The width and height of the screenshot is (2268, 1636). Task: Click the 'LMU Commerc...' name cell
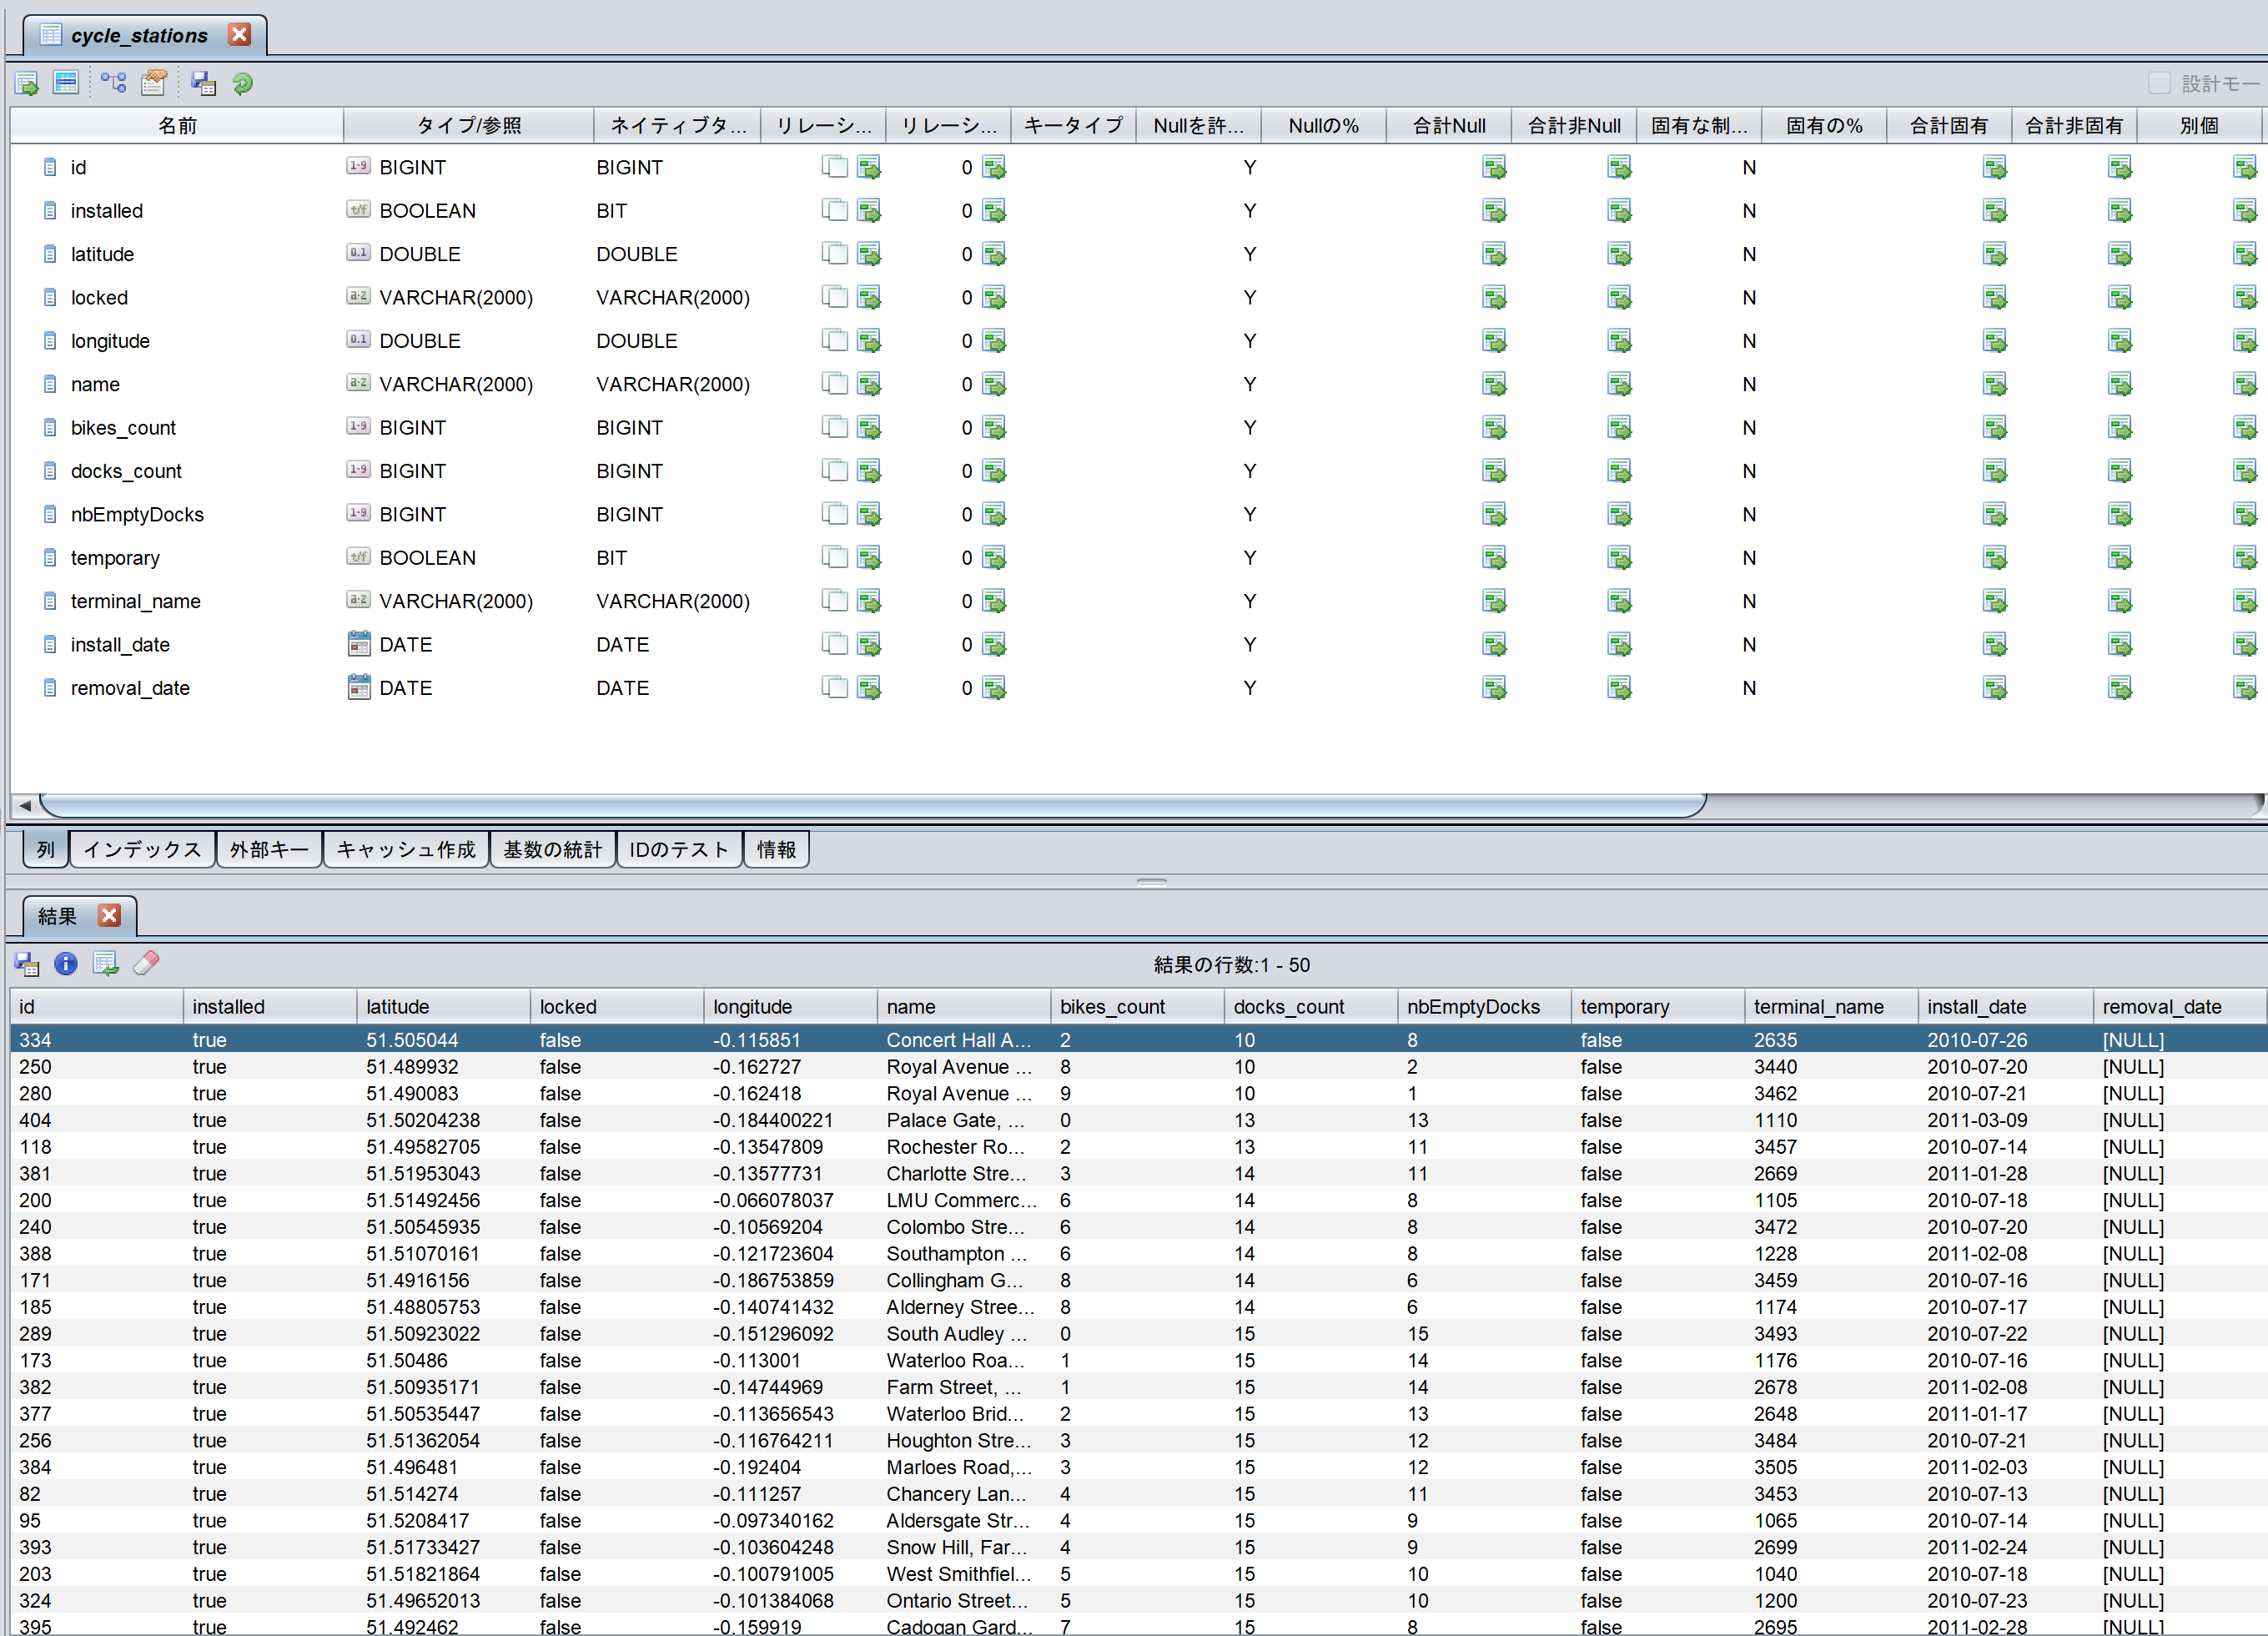coord(964,1200)
